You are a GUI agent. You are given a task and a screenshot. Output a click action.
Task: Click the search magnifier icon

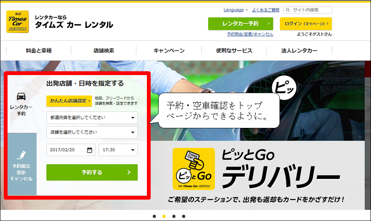pyautogui.click(x=288, y=10)
